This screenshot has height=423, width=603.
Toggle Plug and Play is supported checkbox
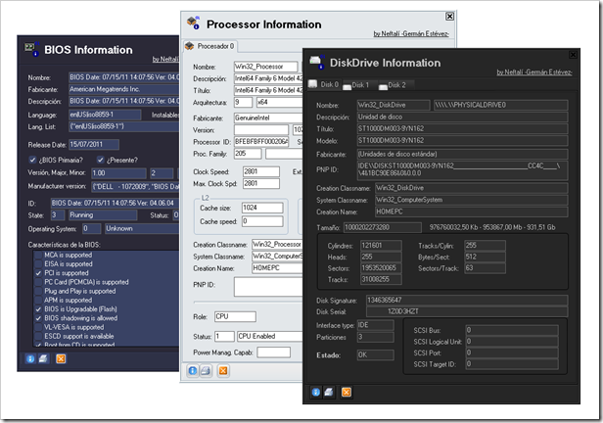tap(38, 291)
